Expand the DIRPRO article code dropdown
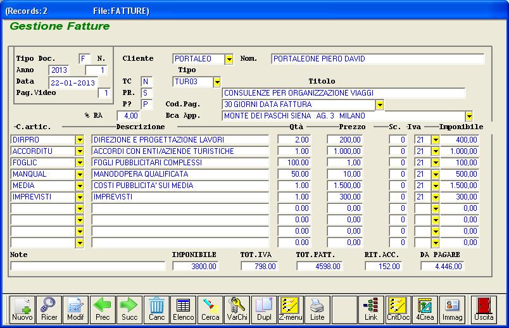This screenshot has height=328, width=509. (x=80, y=140)
